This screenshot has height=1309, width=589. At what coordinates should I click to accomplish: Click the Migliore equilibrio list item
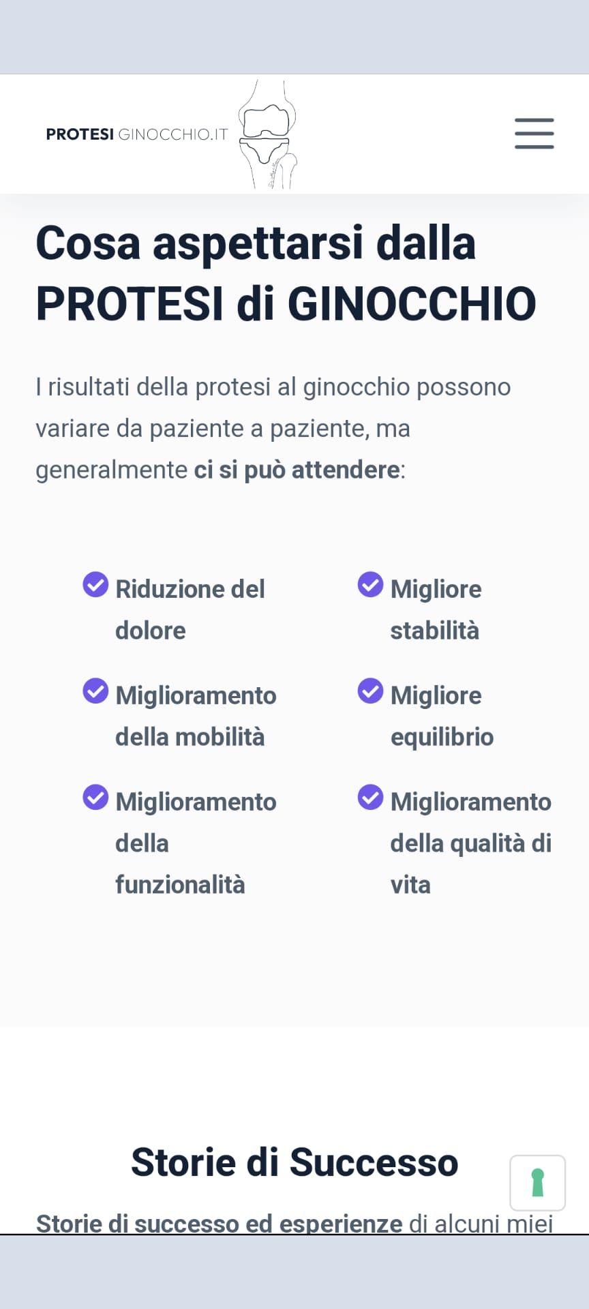point(441,716)
